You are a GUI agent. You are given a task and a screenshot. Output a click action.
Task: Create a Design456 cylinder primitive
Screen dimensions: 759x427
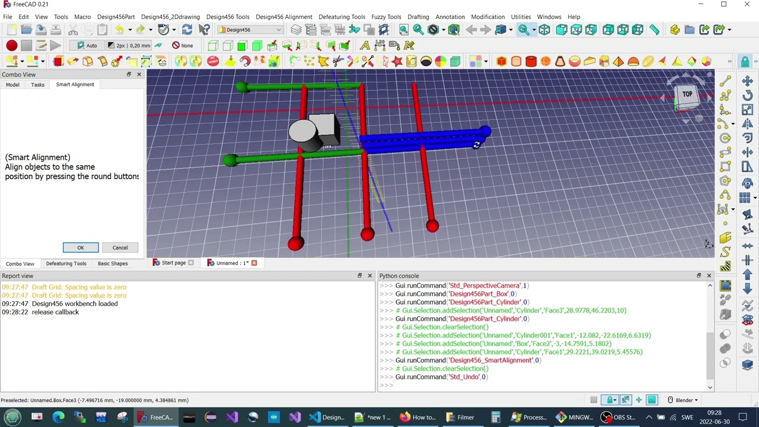pos(516,61)
